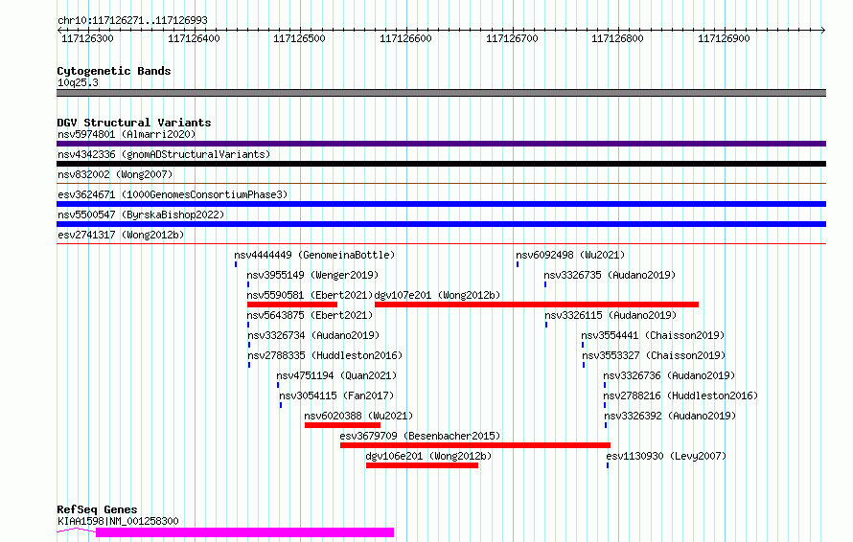Select the esv3679709 (Besenbacher2015) red bar

coord(475,445)
